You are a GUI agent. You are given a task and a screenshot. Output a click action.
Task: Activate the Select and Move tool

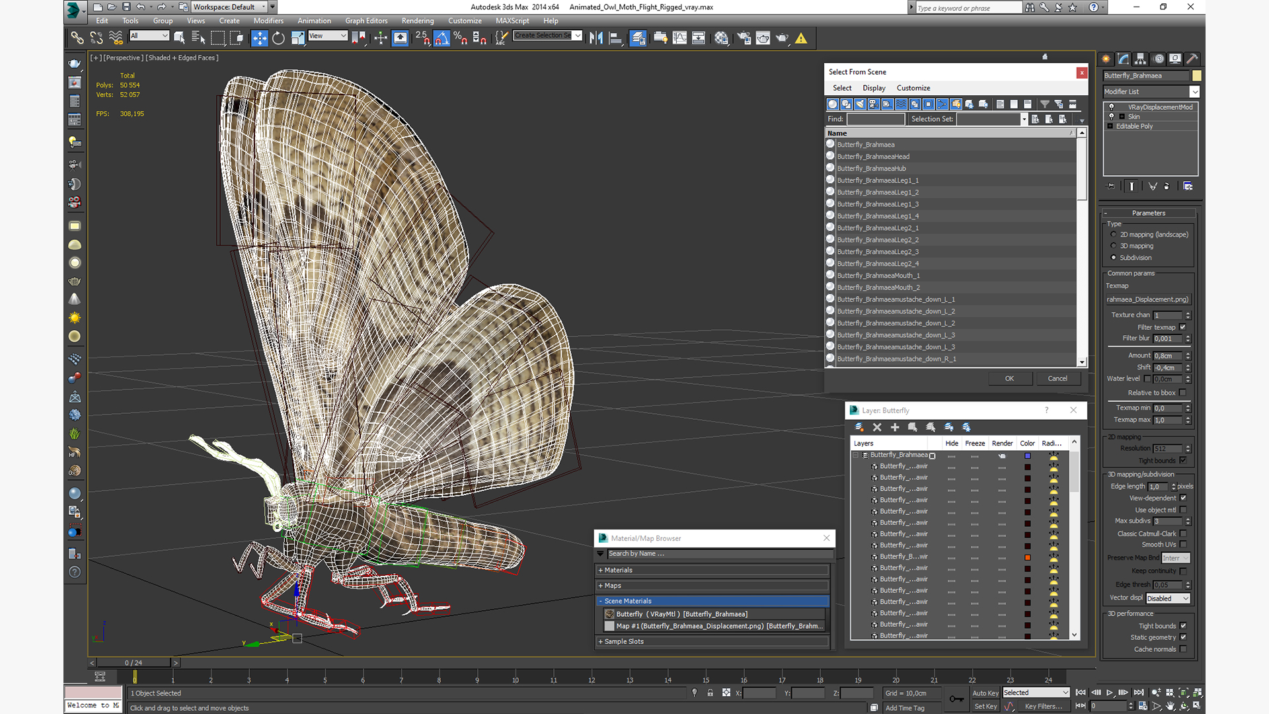pos(259,38)
